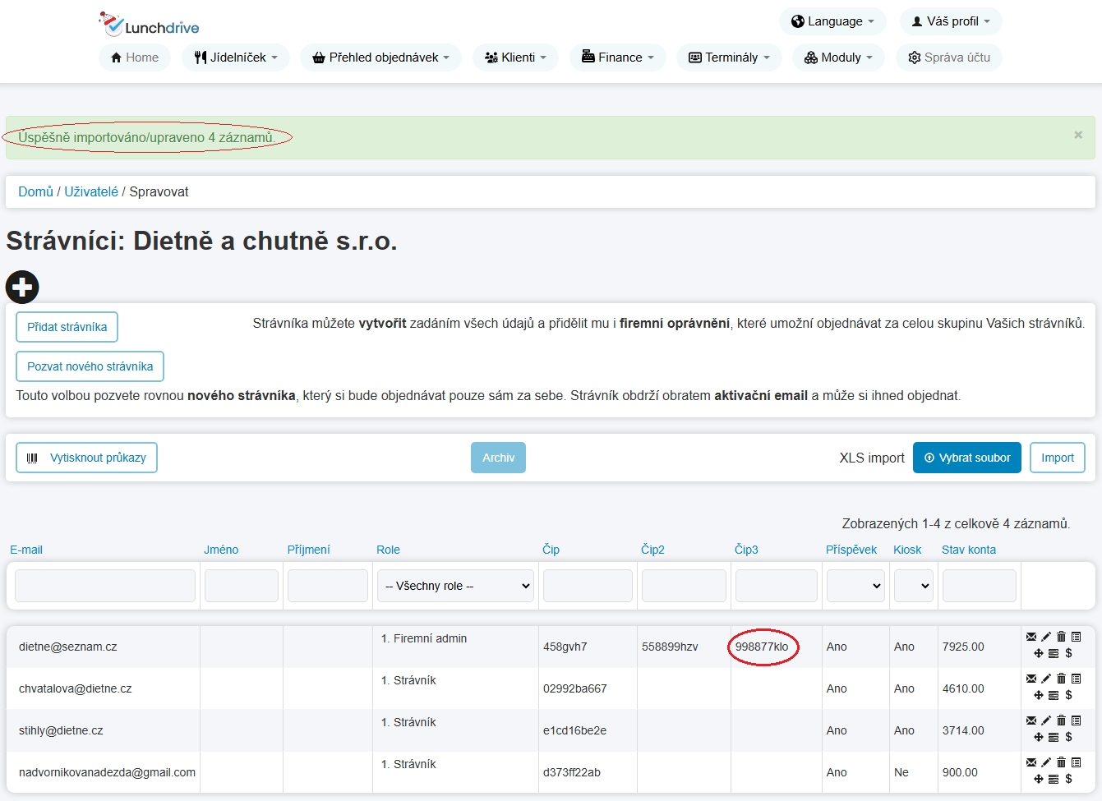
Task: Click the Import button
Action: pos(1058,458)
